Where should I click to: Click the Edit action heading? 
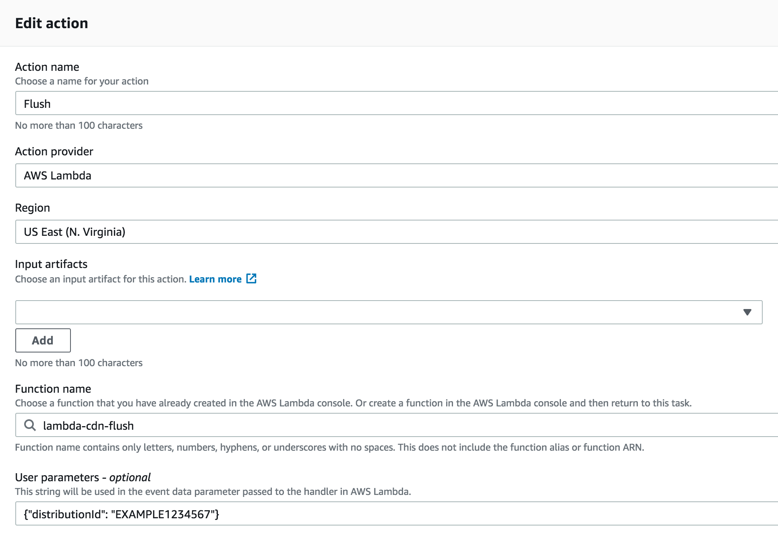point(52,23)
